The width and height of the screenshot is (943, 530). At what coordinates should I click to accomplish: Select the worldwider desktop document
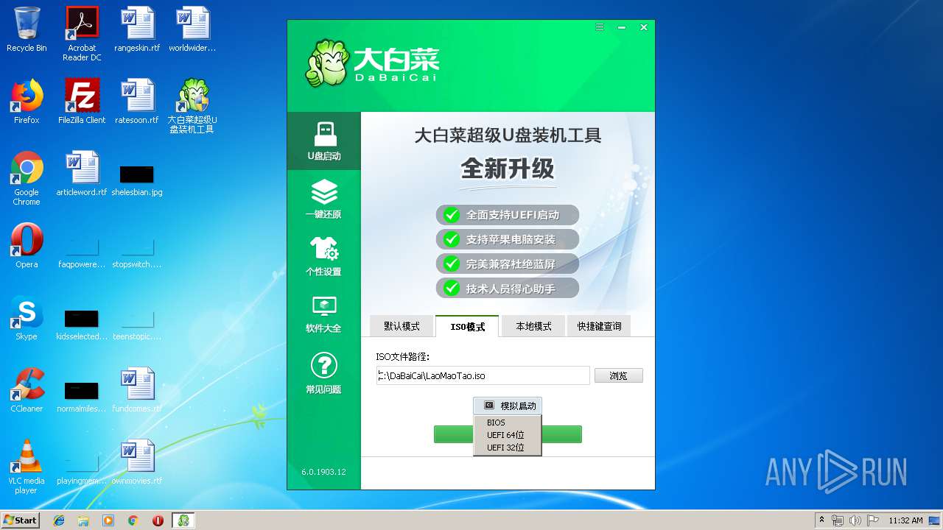(x=192, y=29)
